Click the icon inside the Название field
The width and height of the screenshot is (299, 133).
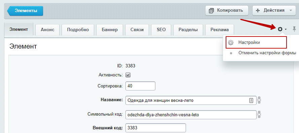tap(251, 100)
